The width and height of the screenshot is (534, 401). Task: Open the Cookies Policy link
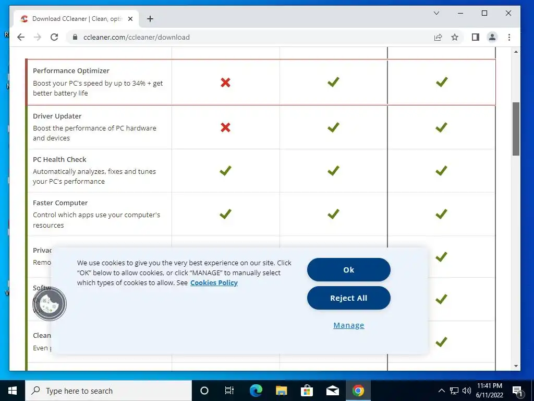pos(214,282)
